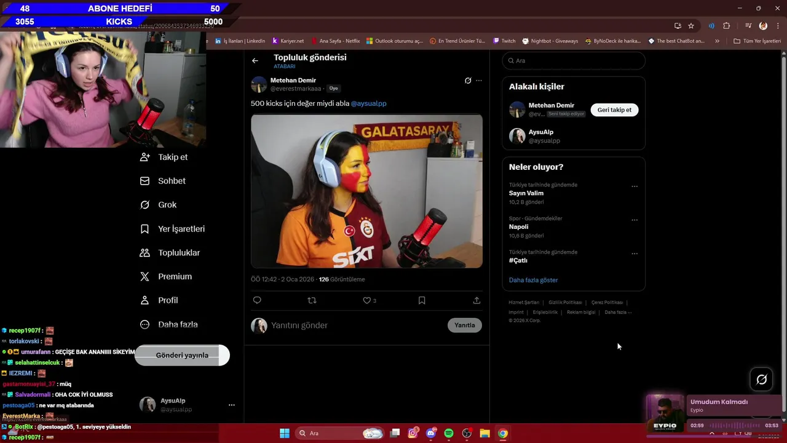This screenshot has width=787, height=443.
Task: Open Ana Sayfa - Netflix bookmark
Action: click(336, 41)
